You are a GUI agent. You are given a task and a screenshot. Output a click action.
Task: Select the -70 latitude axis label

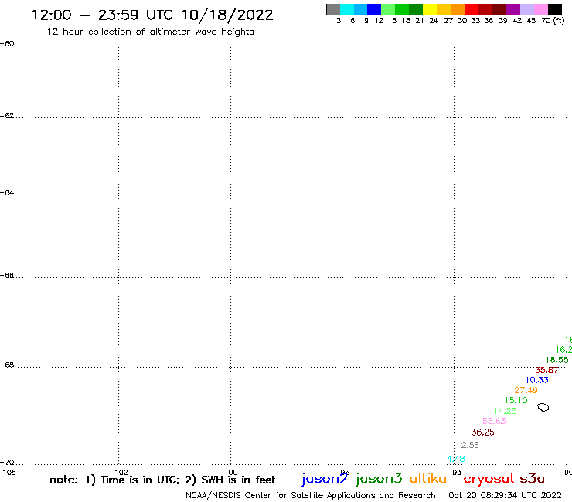point(7,463)
